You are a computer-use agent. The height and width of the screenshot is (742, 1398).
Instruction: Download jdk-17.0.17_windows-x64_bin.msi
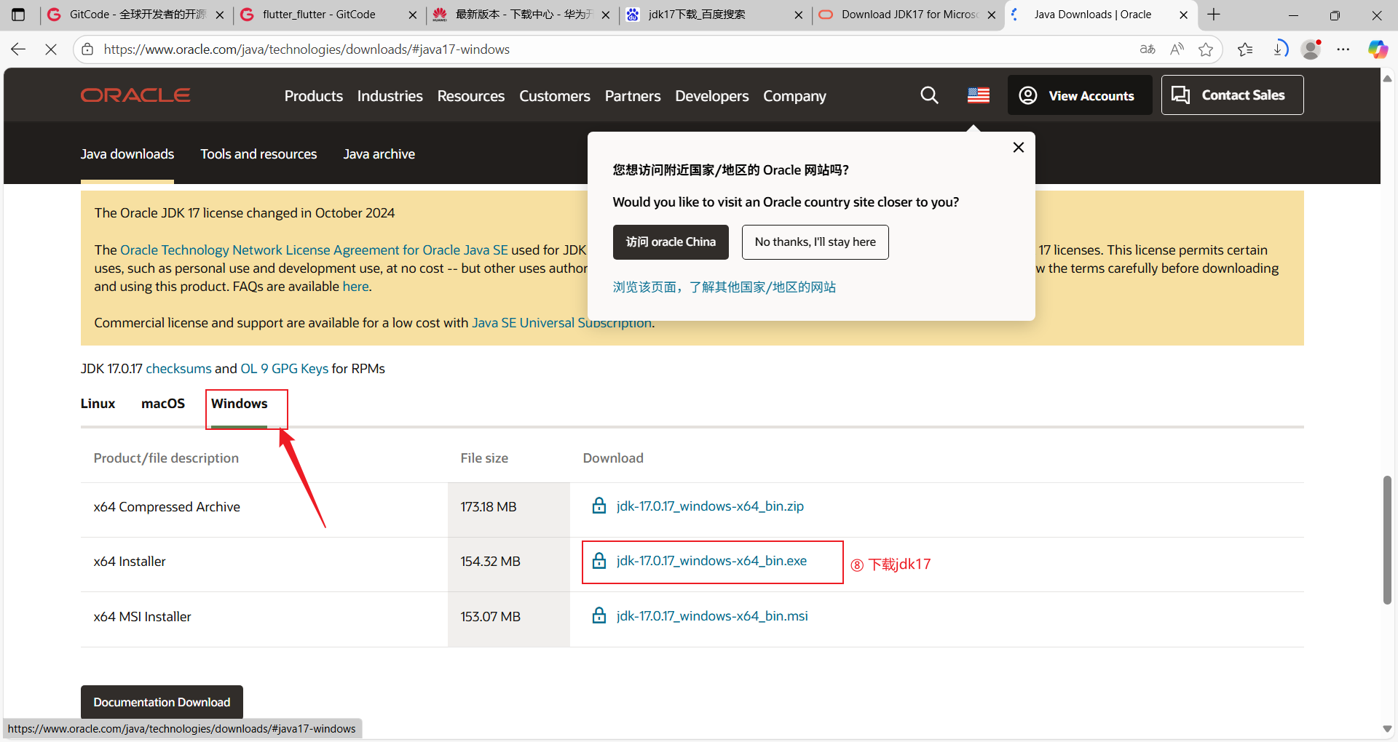point(712,616)
